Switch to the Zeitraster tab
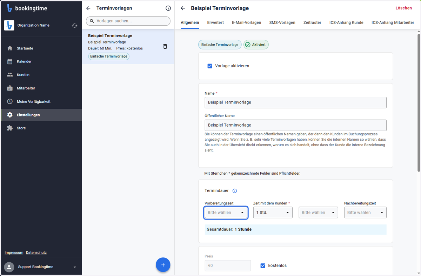The width and height of the screenshot is (421, 276). click(x=312, y=22)
